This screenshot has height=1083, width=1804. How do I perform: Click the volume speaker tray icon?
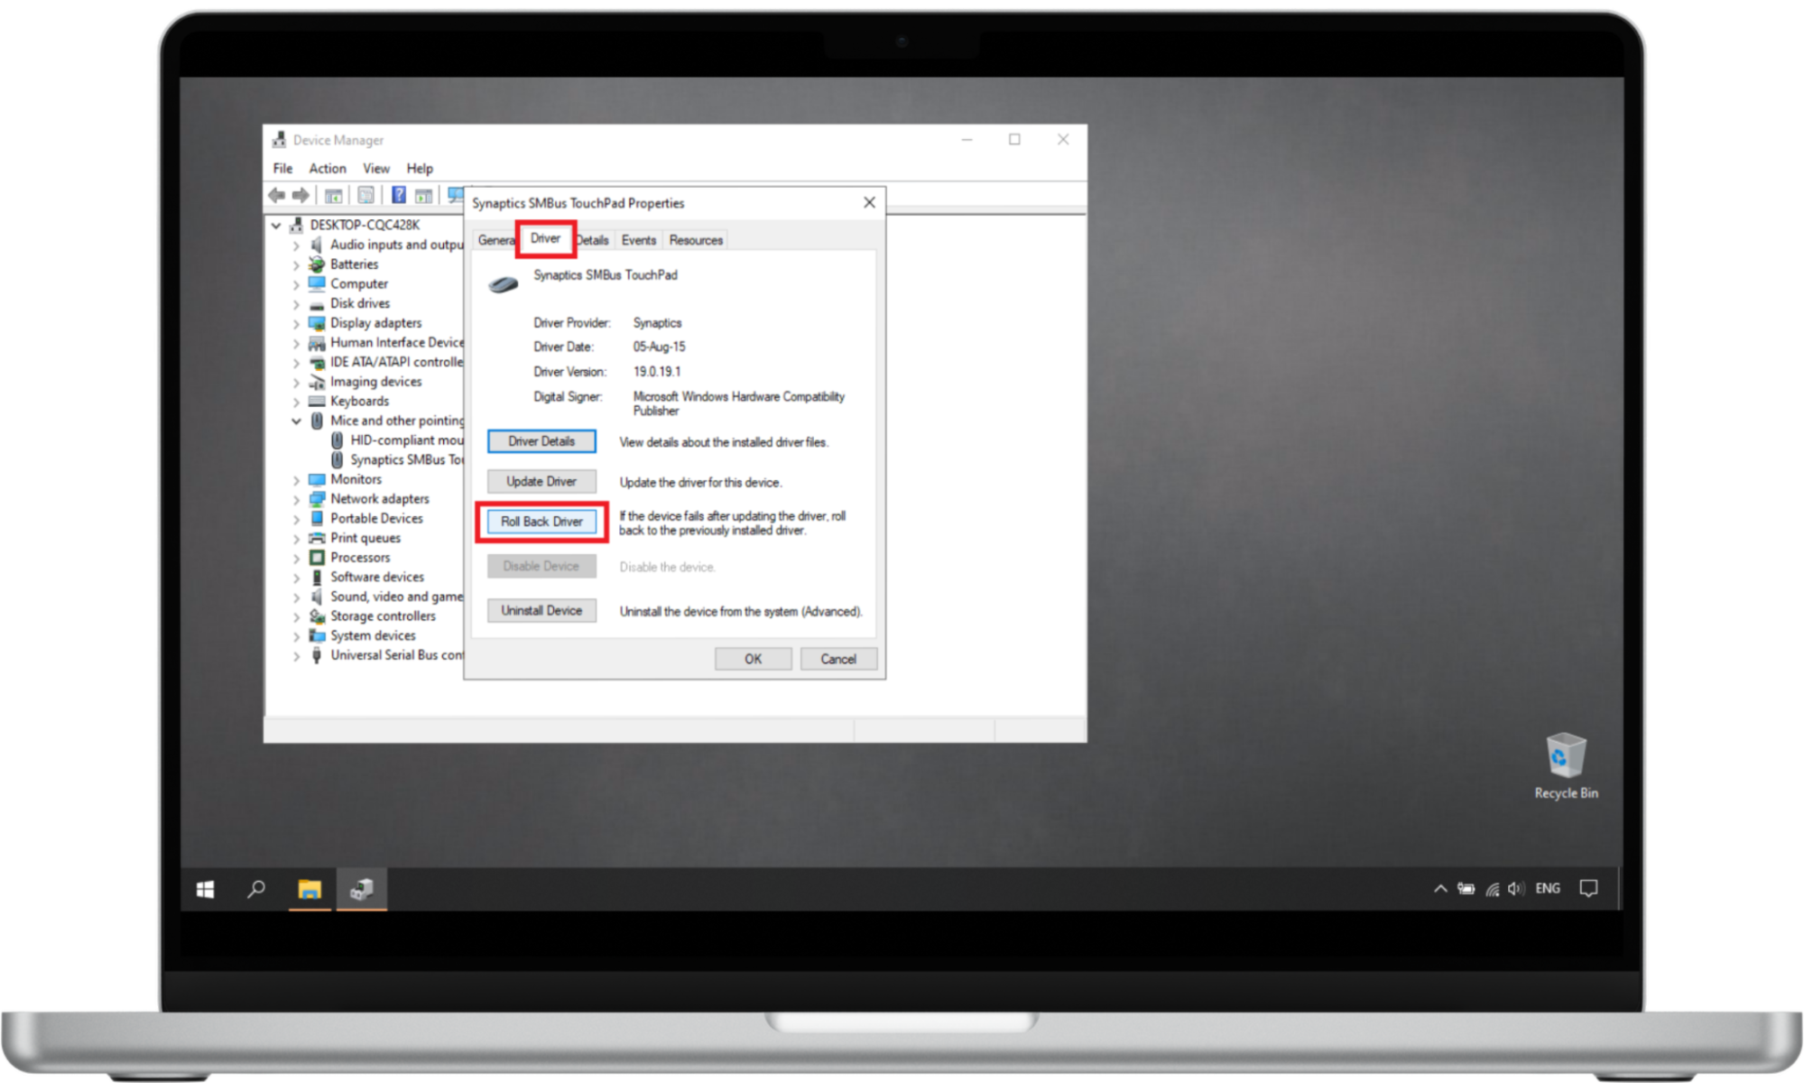pos(1516,889)
